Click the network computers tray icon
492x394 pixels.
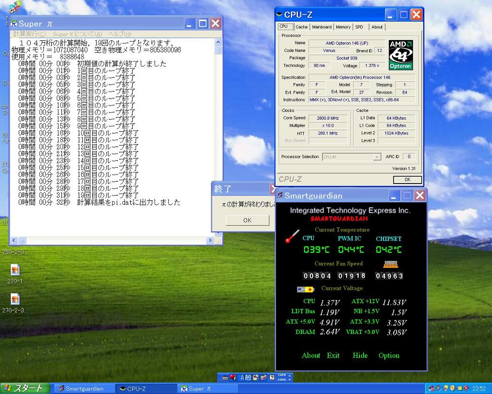click(x=431, y=388)
